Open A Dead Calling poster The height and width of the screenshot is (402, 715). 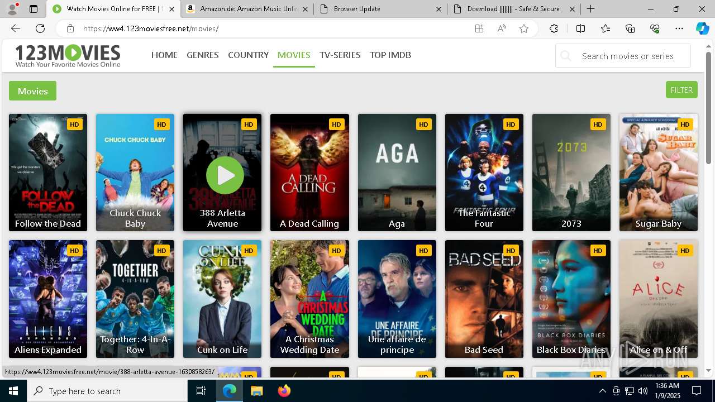coord(309,173)
